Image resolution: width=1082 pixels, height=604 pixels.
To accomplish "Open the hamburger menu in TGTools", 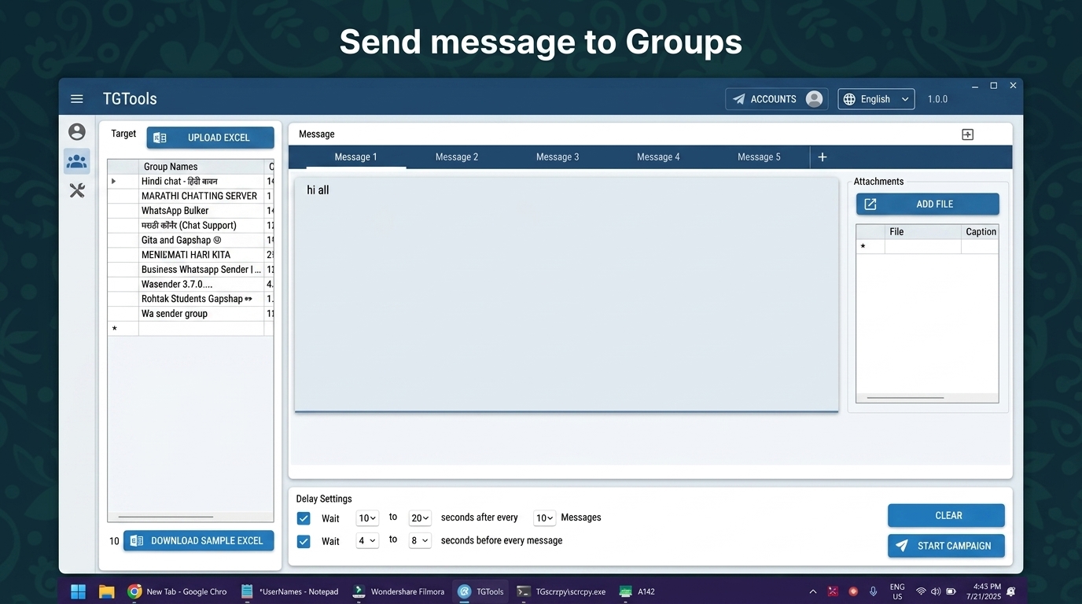I will tap(76, 99).
